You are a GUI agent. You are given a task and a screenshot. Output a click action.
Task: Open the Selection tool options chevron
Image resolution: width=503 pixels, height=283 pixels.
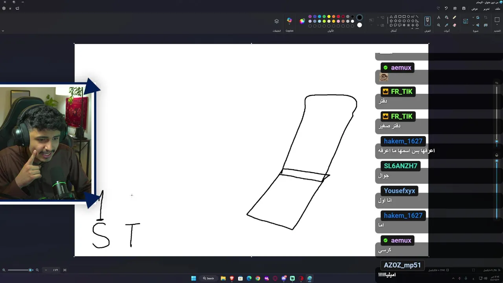coord(497,24)
